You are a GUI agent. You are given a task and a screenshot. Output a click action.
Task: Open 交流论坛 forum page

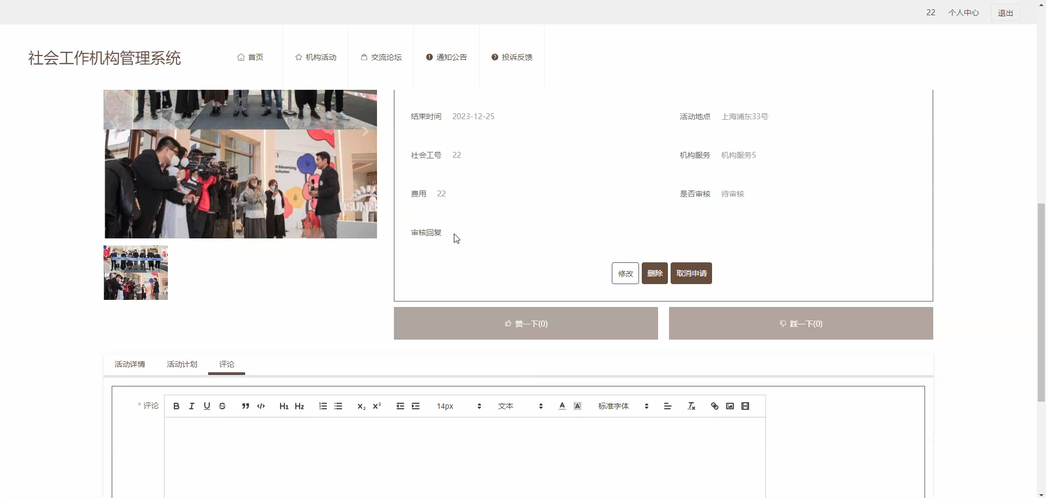click(x=381, y=57)
